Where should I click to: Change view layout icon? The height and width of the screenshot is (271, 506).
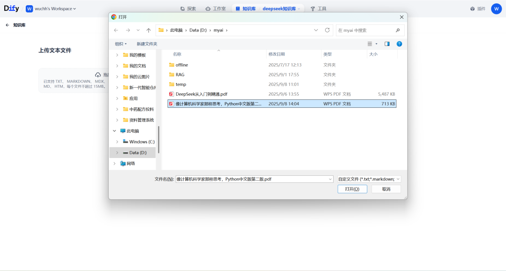(370, 44)
